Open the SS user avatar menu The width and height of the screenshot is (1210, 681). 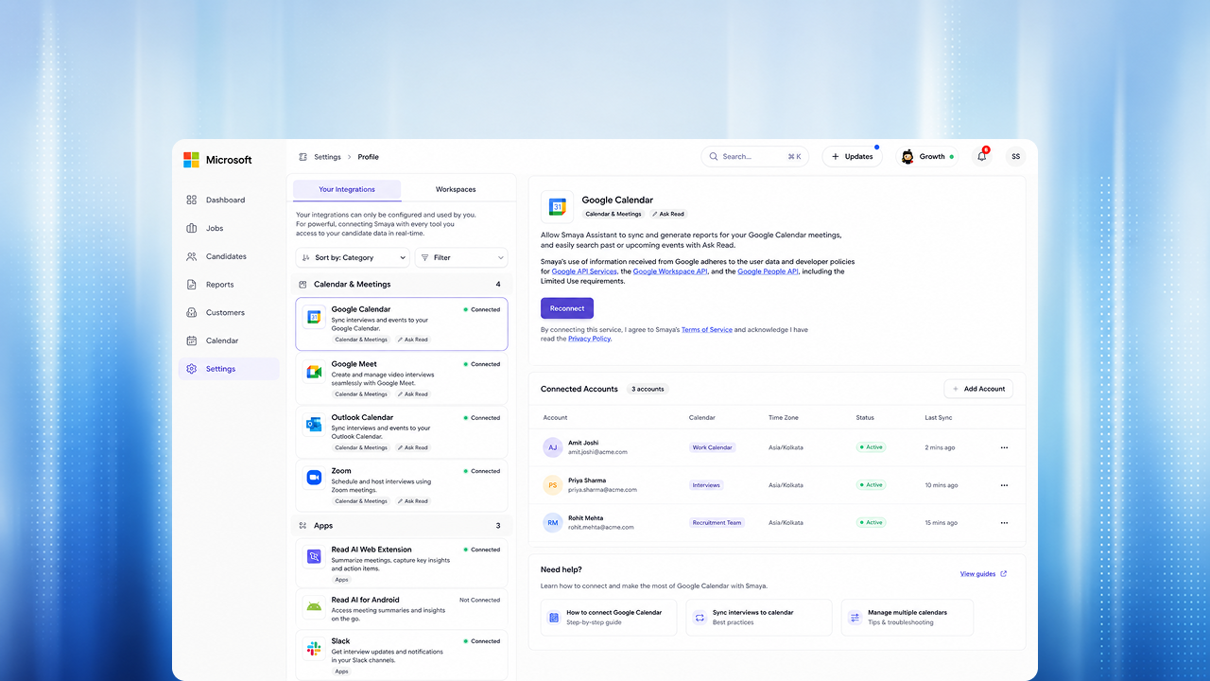(1015, 156)
